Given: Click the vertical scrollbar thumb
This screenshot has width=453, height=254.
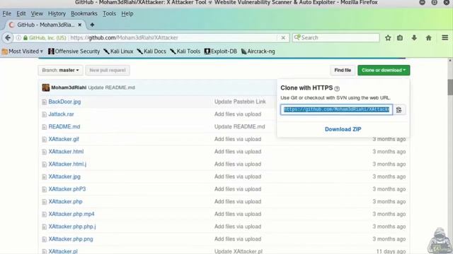Looking at the screenshot, I should tap(450, 87).
